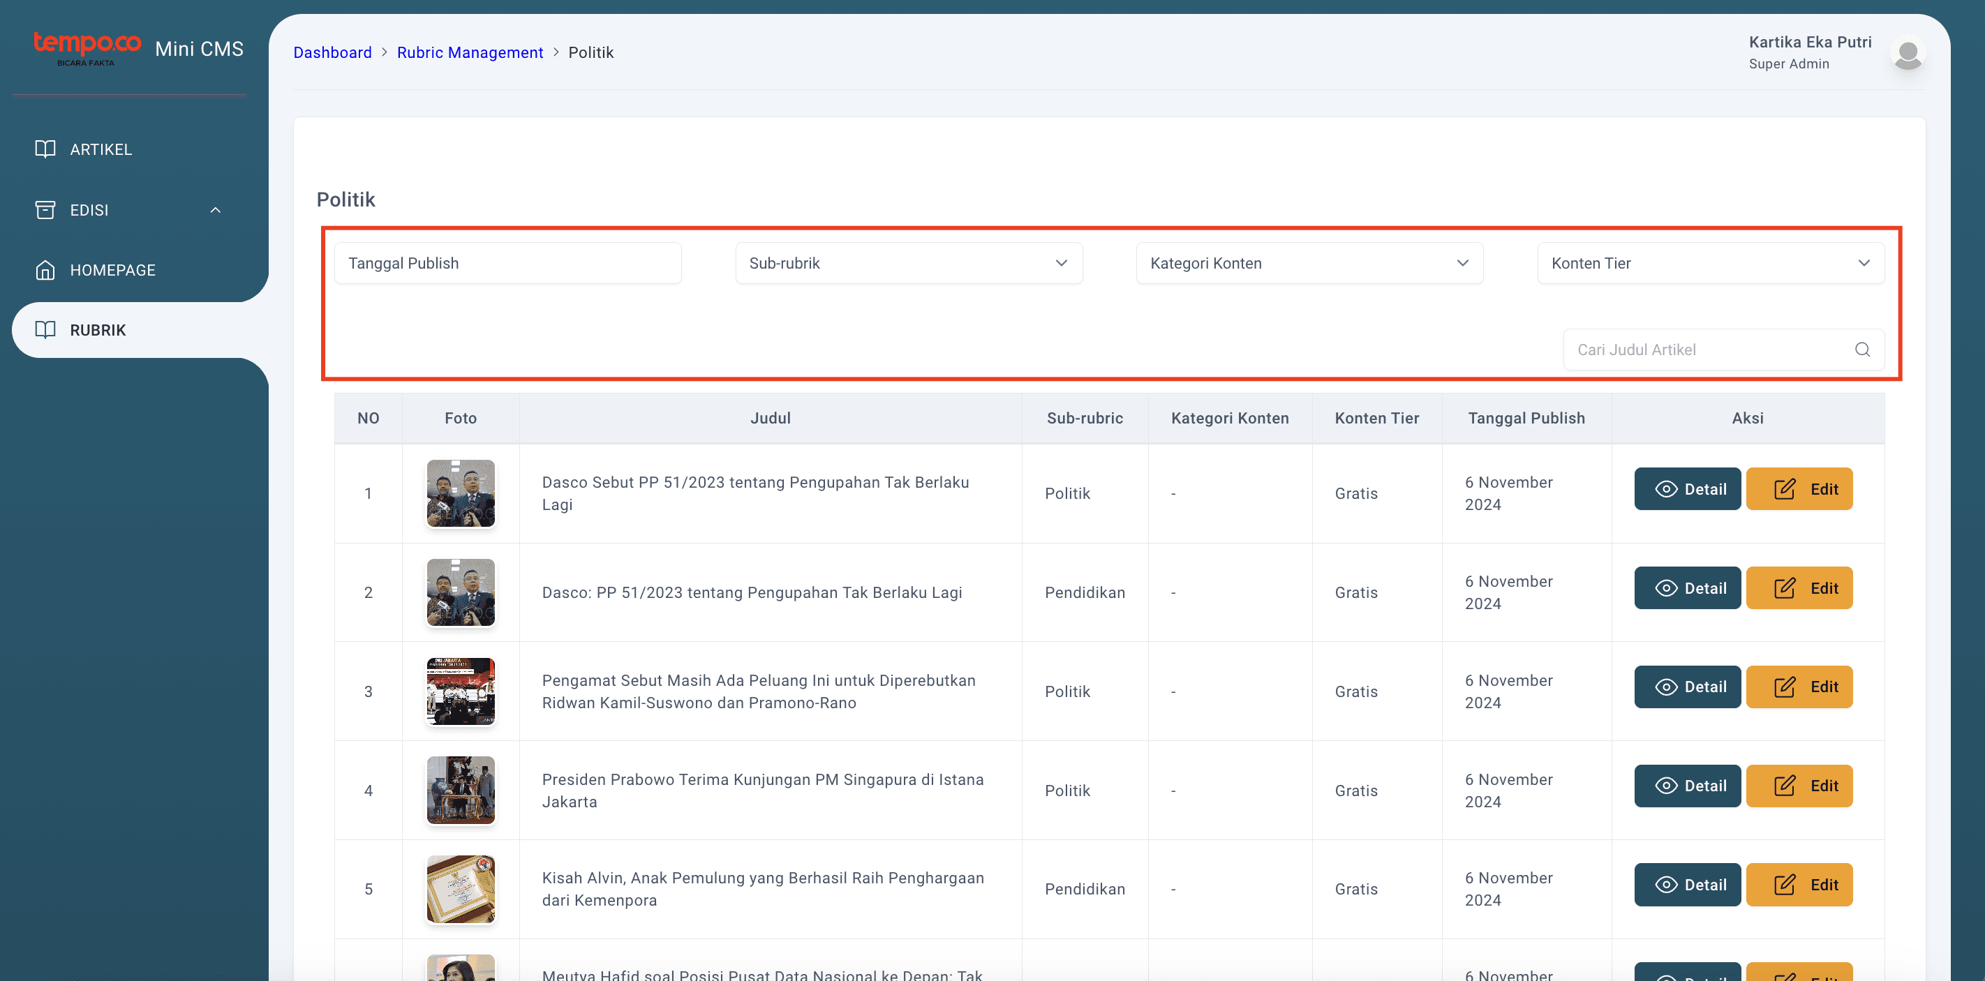This screenshot has width=1985, height=981.
Task: Select RUBRIK menu item
Action: pyautogui.click(x=140, y=329)
